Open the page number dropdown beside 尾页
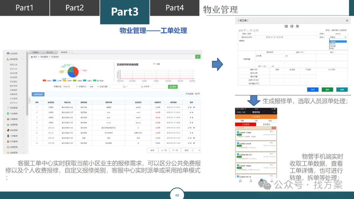This screenshot has height=199, width=354. (196, 150)
